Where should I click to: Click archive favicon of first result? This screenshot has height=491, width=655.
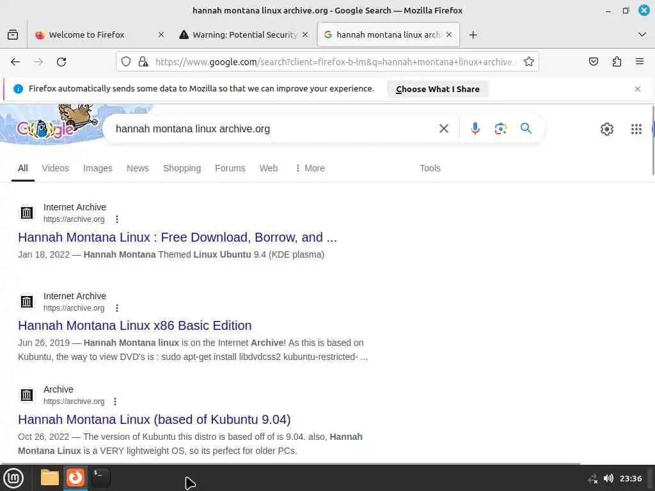pyautogui.click(x=27, y=212)
